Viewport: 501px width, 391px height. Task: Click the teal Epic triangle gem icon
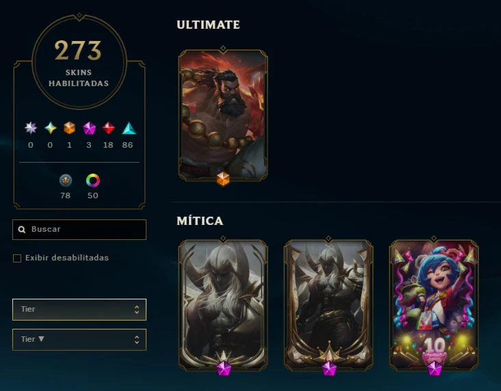click(129, 128)
